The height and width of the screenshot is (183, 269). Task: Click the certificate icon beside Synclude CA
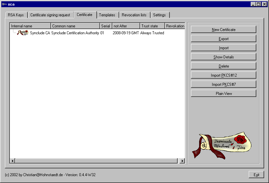click(x=23, y=33)
